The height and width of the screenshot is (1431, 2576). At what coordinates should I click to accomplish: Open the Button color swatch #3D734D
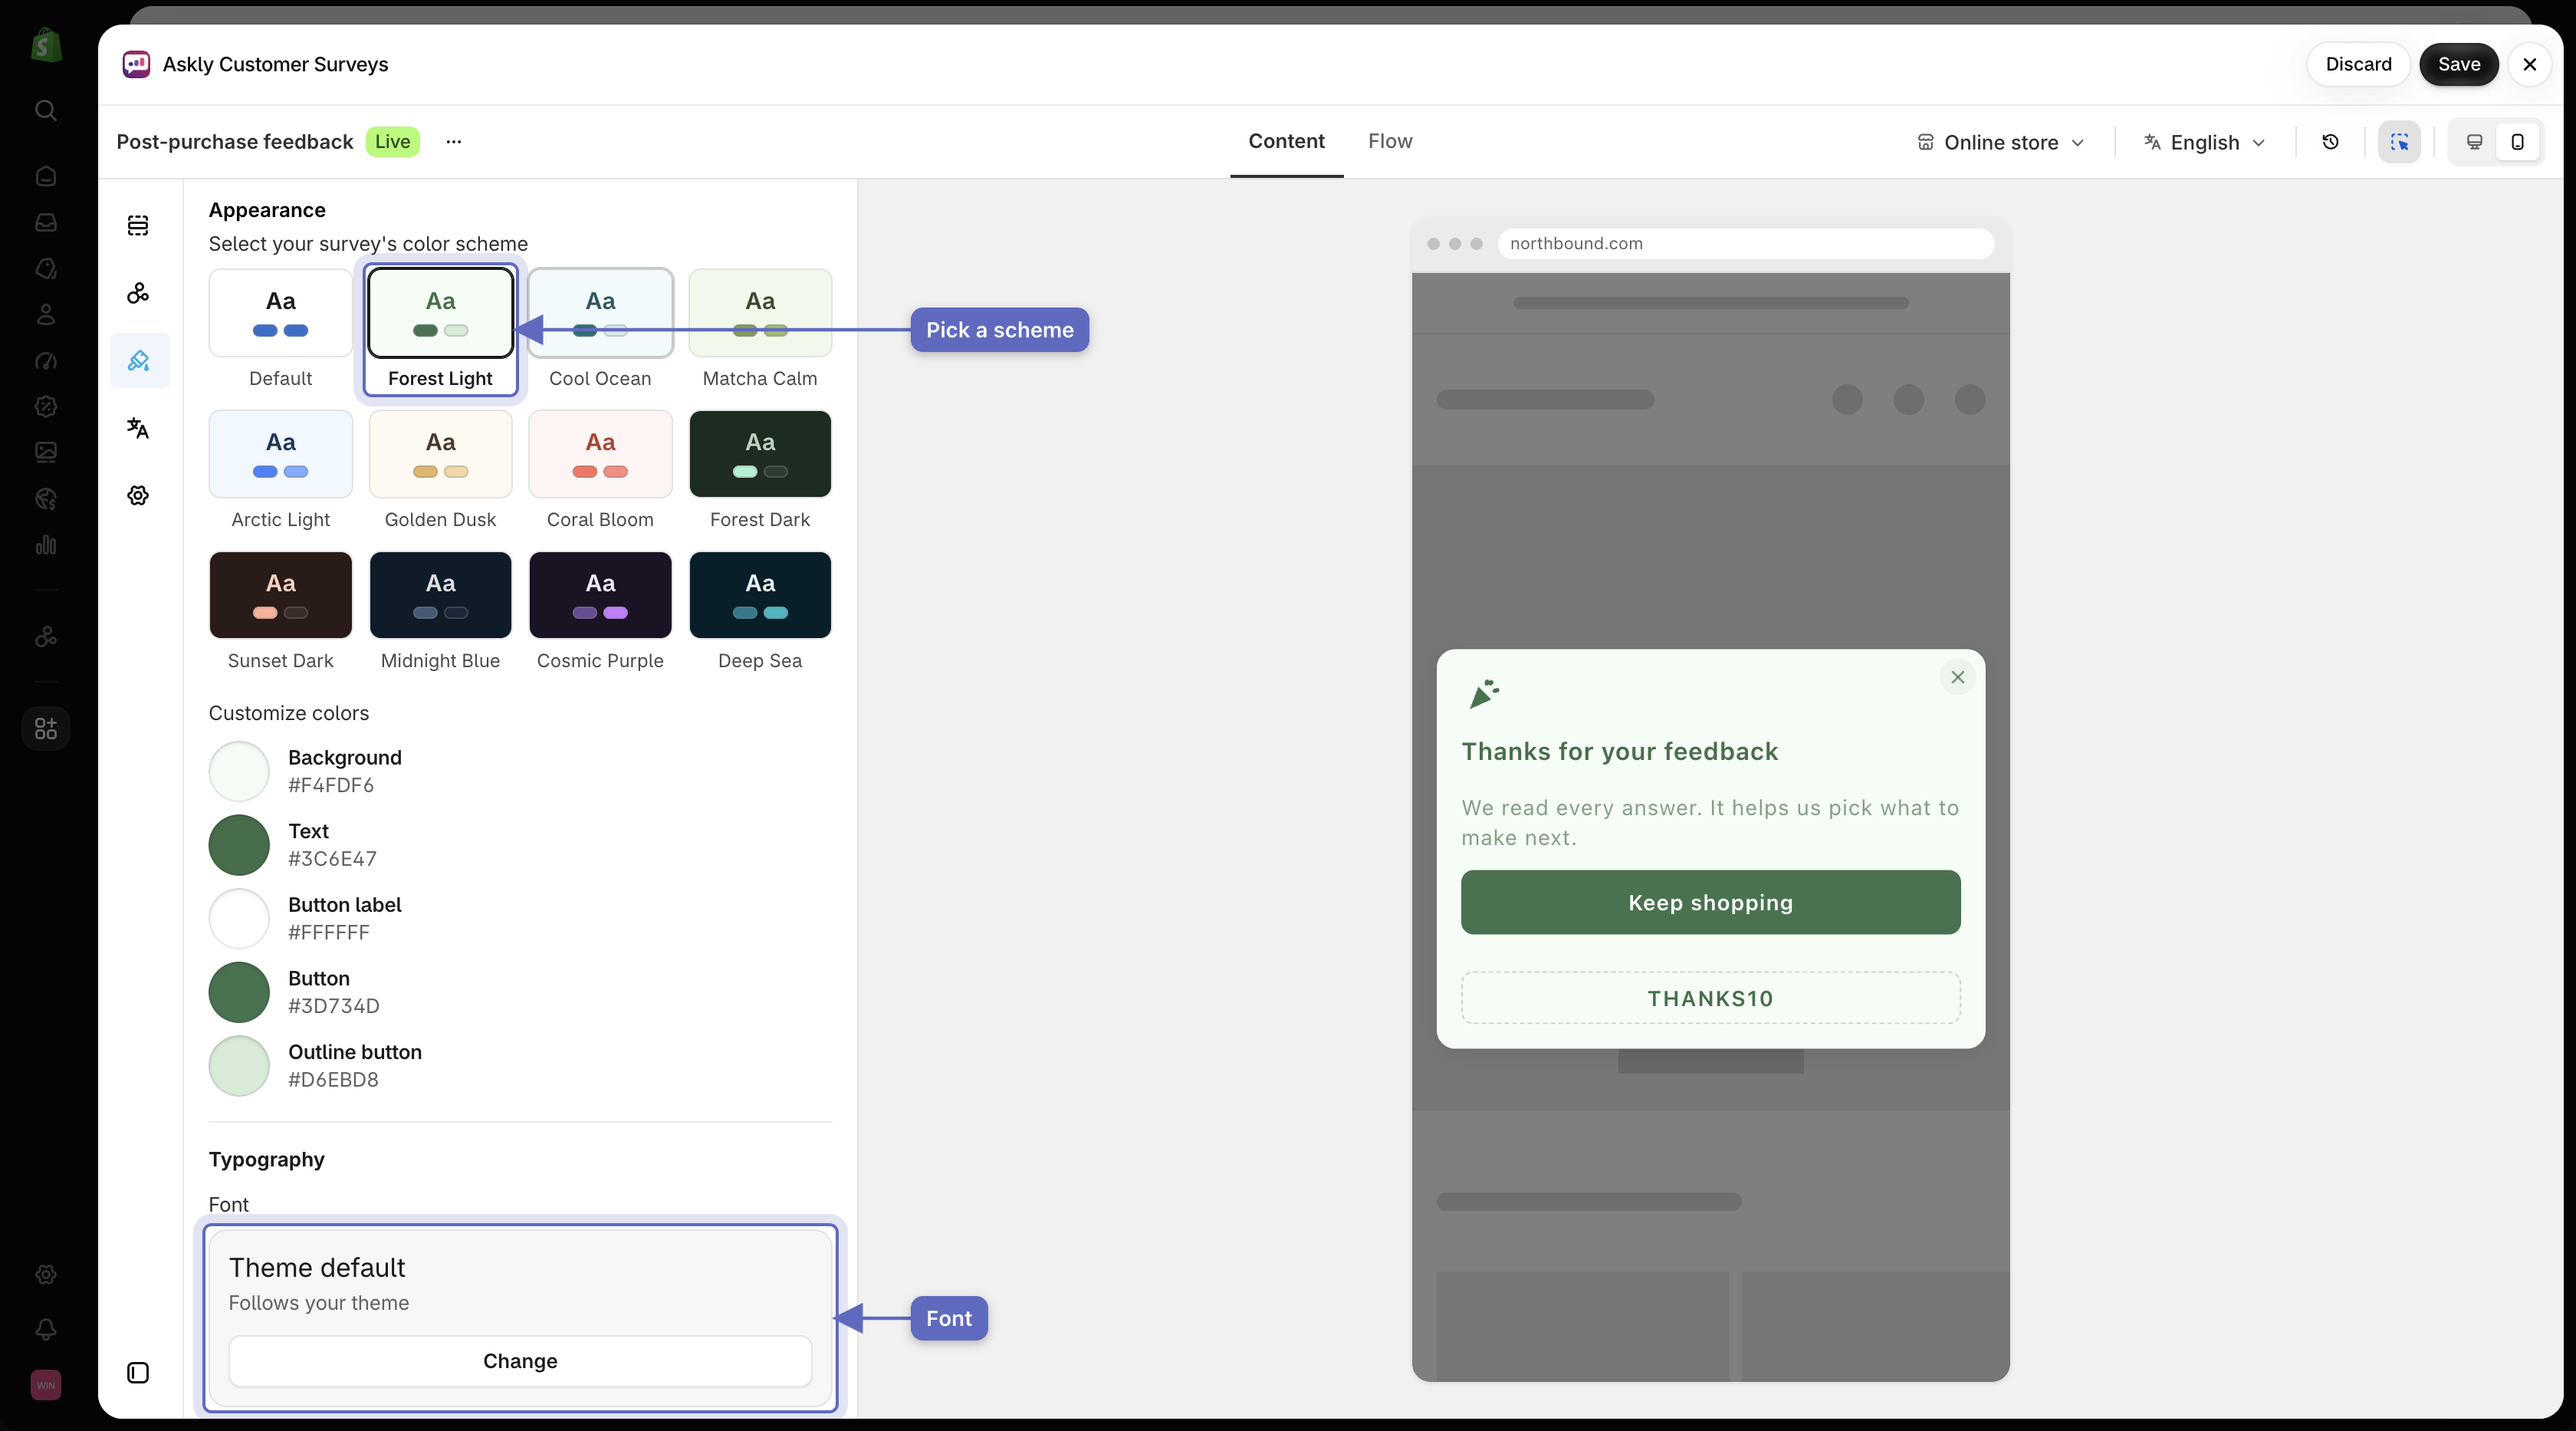239,992
